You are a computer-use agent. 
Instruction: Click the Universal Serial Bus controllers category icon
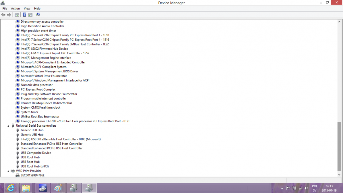click(x=13, y=126)
